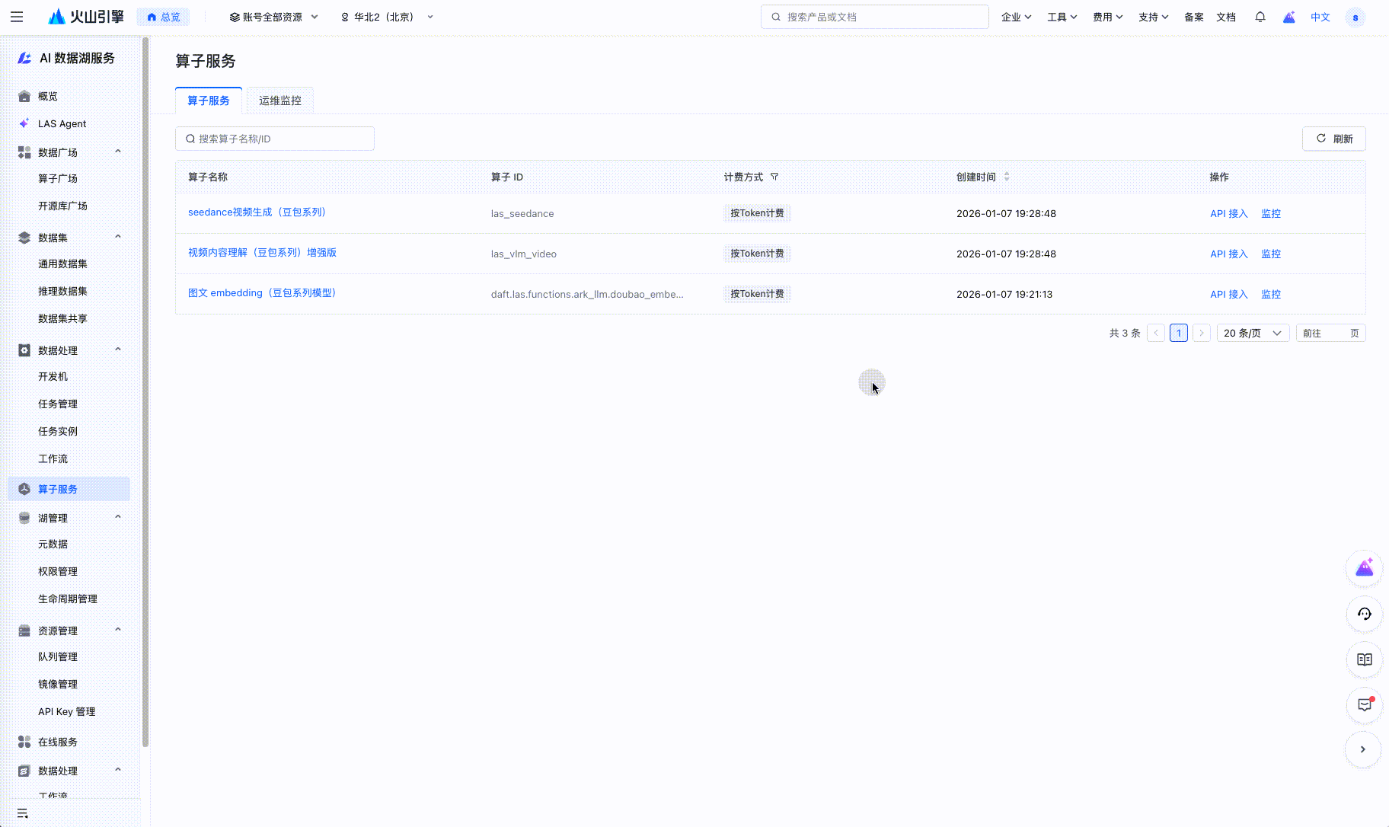Open 账号全部资源 dropdown
Image resolution: width=1389 pixels, height=827 pixels.
coord(273,17)
